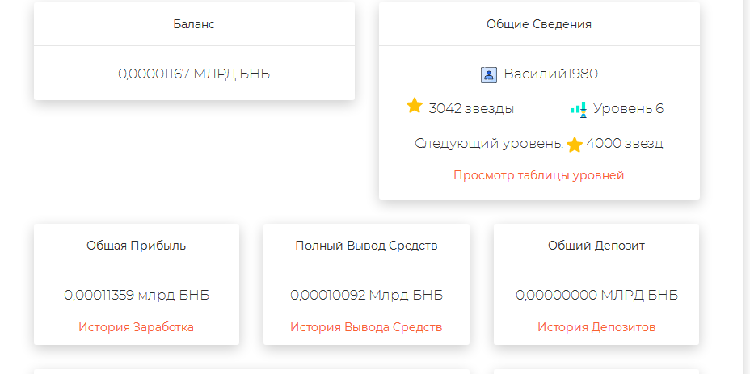This screenshot has height=374, width=750.
Task: Click the Полный Вывод Средств header
Action: [x=366, y=246]
